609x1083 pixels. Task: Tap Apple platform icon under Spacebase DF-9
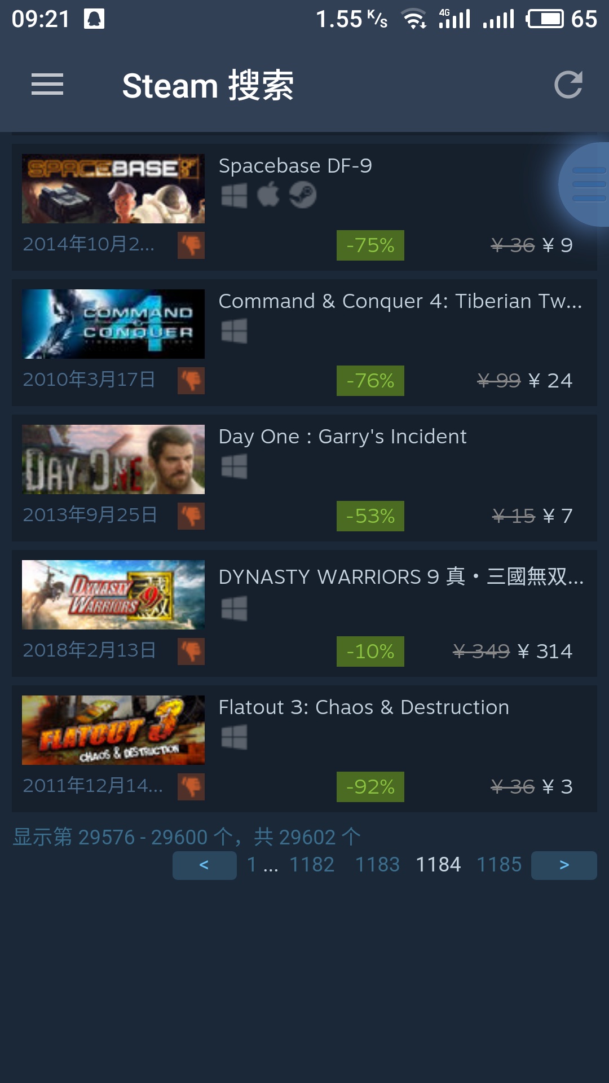(x=268, y=195)
